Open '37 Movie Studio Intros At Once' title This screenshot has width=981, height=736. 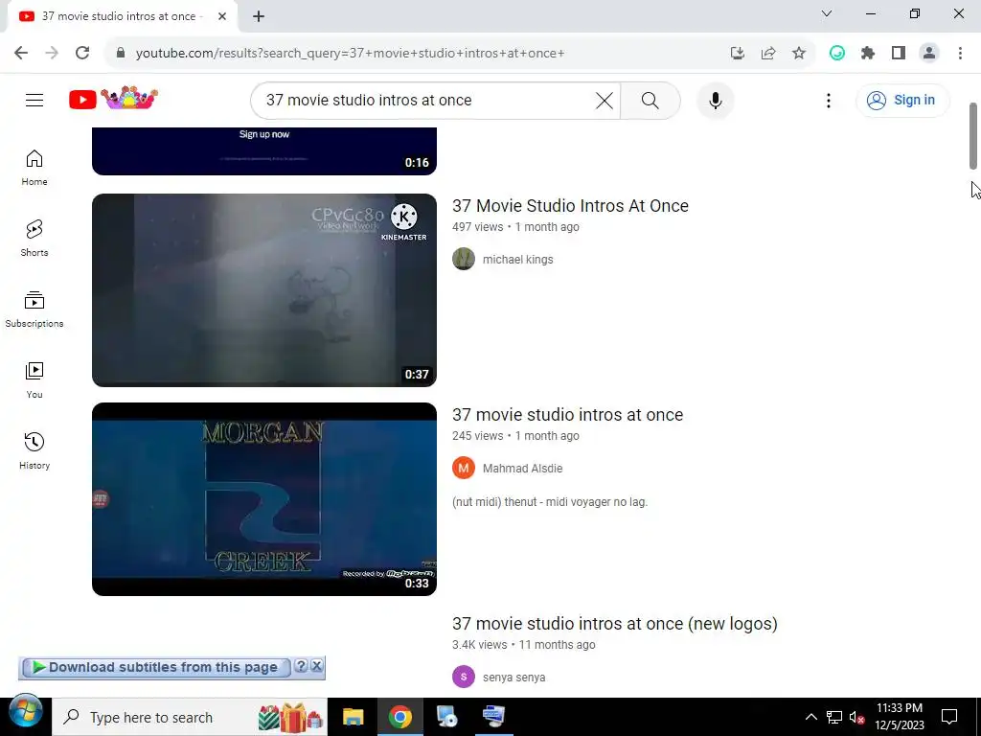coord(570,206)
